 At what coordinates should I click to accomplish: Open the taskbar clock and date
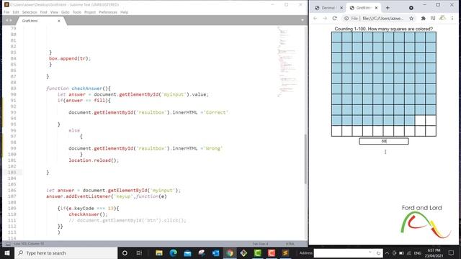pyautogui.click(x=434, y=253)
